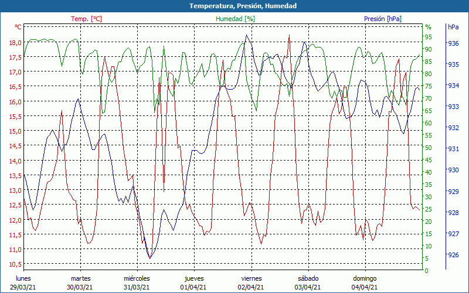Click the '%' unit label on the humidity axis

coord(429,27)
